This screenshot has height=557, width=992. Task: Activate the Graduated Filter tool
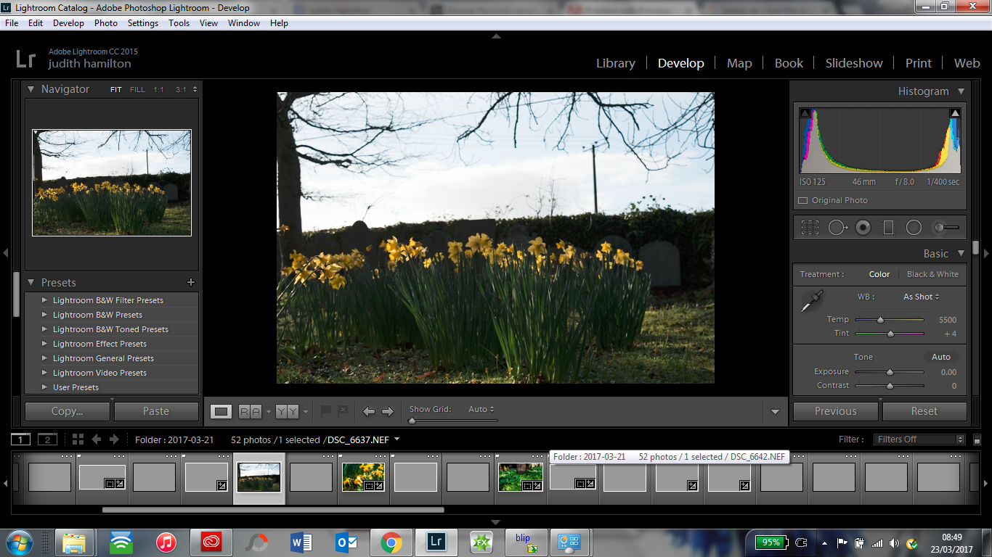coord(887,227)
